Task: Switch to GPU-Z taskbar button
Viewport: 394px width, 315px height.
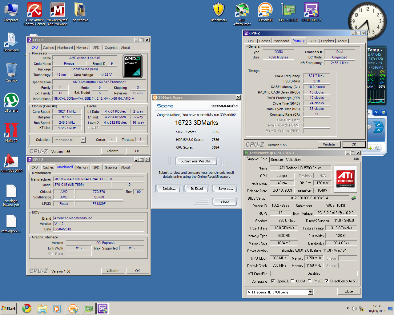Action: [88, 308]
